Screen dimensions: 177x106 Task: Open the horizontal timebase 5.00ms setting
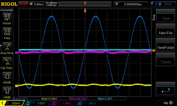coord(37,4)
